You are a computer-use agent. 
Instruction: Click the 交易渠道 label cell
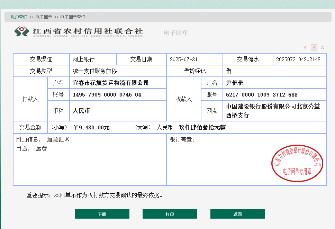(x=41, y=59)
